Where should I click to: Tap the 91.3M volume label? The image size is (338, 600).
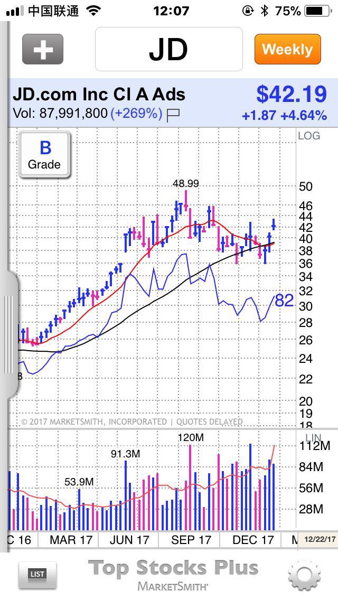coord(126,454)
